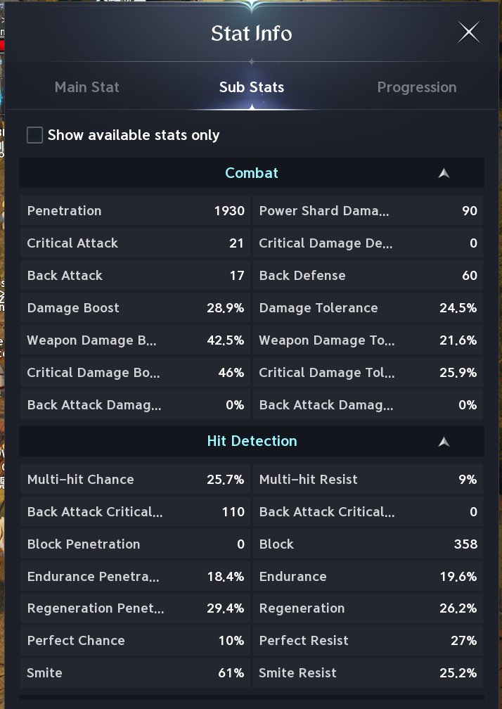Image resolution: width=502 pixels, height=709 pixels.
Task: Click the Hit Detection header title
Action: coord(252,441)
